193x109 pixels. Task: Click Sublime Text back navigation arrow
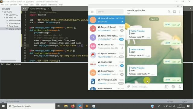23,8
